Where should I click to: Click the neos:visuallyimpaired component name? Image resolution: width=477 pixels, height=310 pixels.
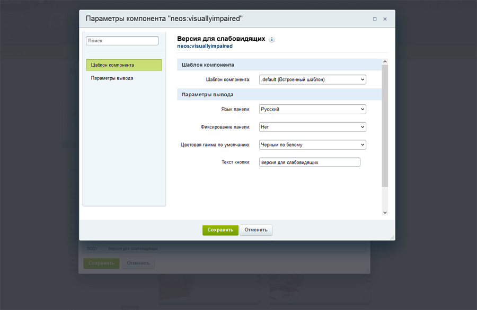(205, 47)
